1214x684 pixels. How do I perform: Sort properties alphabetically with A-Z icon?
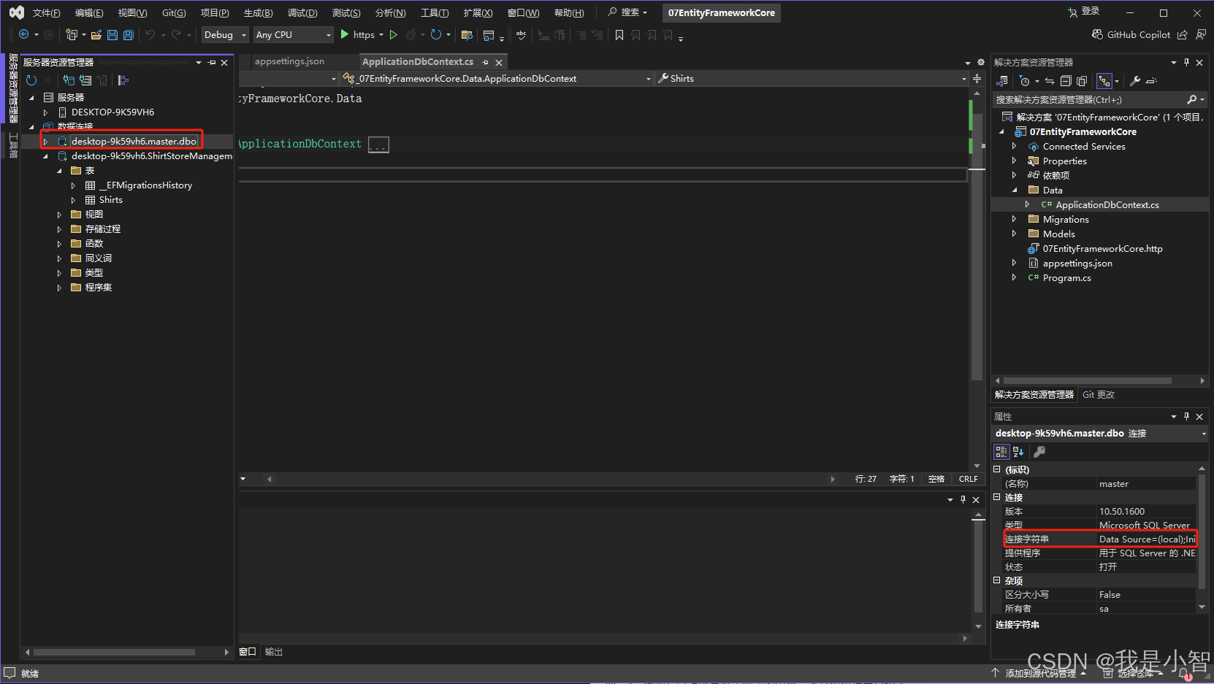click(1018, 452)
